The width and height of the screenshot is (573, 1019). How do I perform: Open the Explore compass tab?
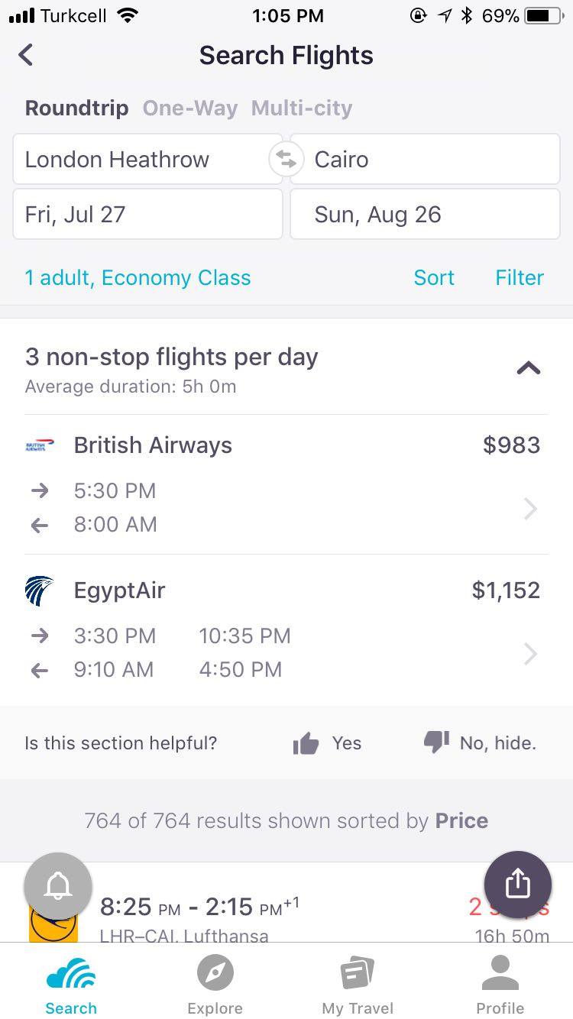pos(215,973)
